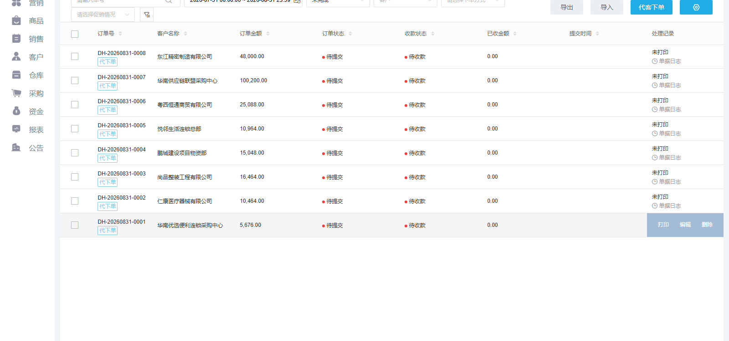Select the 尚品整装工程有限公司 order checkbox
This screenshot has width=729, height=341.
click(75, 177)
